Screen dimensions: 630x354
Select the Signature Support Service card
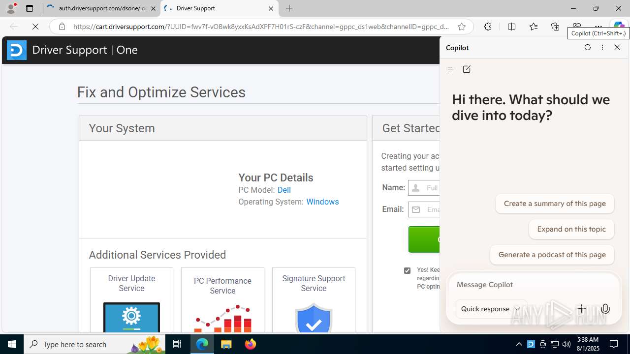point(314,300)
